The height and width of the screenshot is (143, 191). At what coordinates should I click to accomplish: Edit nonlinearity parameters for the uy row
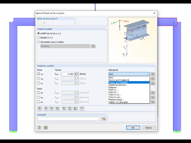pyautogui.click(x=153, y=79)
